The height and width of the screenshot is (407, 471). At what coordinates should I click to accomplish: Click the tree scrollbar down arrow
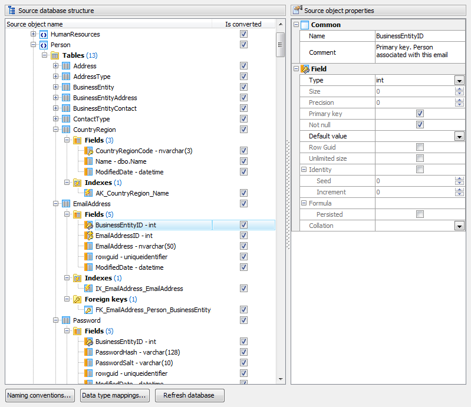click(x=281, y=379)
